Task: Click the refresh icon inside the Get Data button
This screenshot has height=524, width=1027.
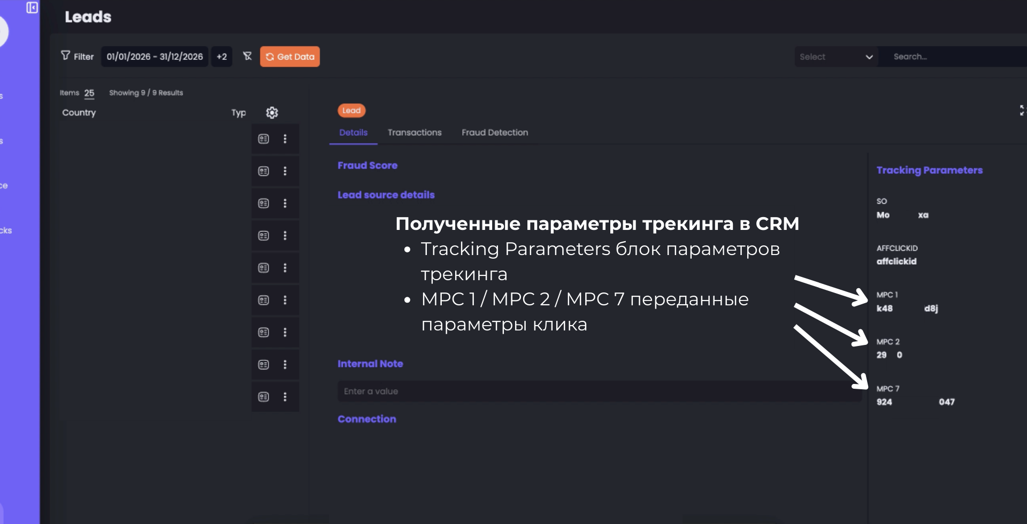Action: click(270, 56)
